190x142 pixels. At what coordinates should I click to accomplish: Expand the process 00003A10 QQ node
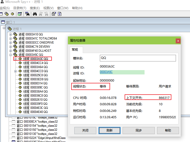[10, 34]
